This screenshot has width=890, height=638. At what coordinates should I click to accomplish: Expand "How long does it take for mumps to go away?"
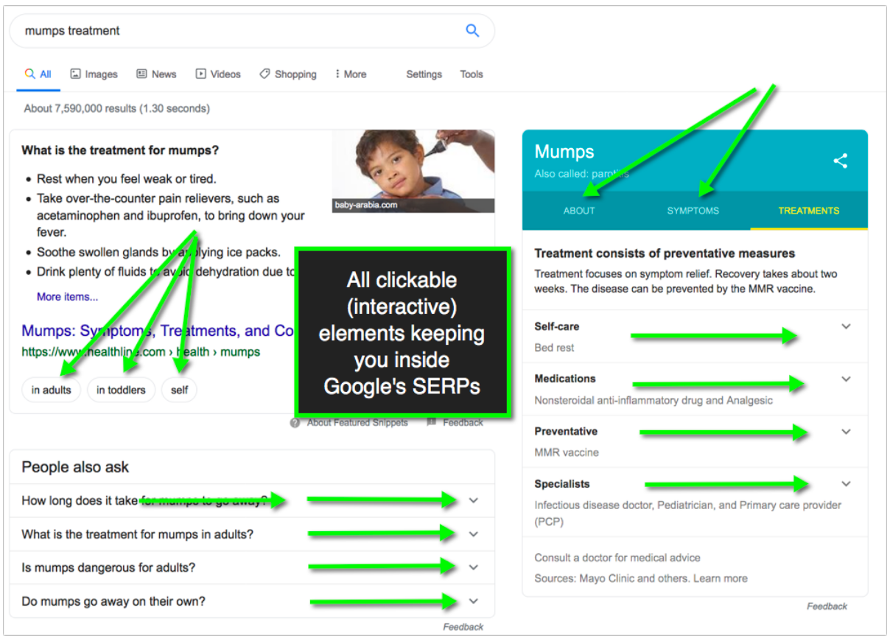pyautogui.click(x=474, y=500)
